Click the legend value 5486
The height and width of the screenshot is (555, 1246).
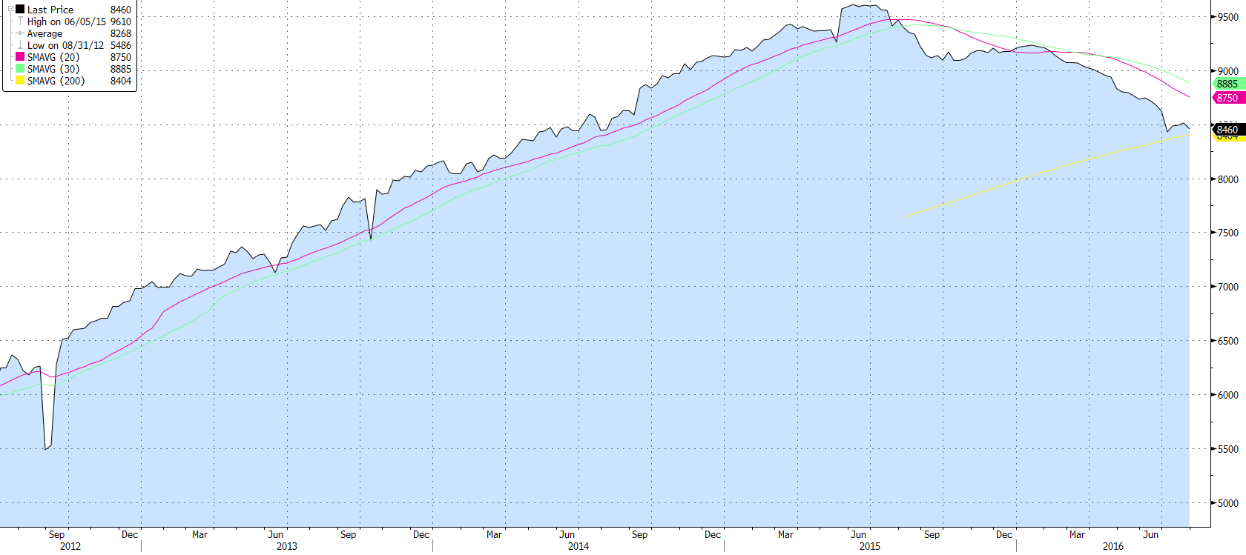121,45
